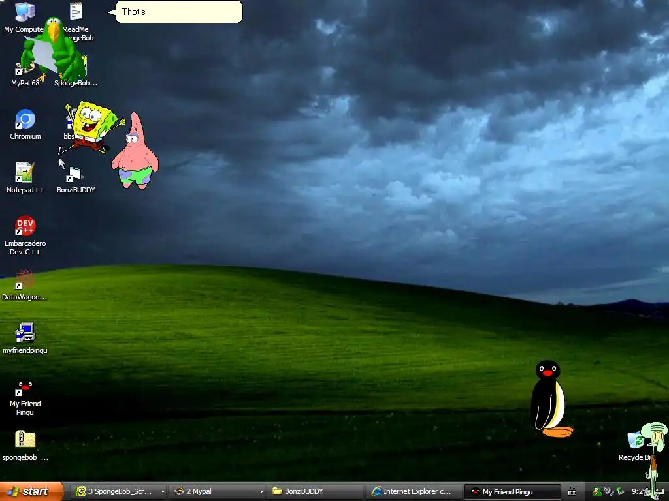The height and width of the screenshot is (501, 669).
Task: Select the ReadMe SpongeBob text file icon
Action: (x=76, y=12)
